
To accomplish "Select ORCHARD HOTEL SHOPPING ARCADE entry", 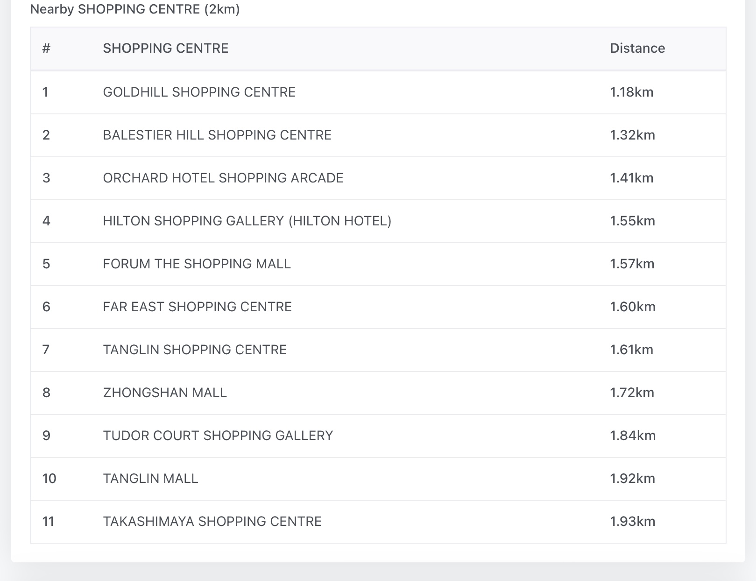I will point(223,178).
